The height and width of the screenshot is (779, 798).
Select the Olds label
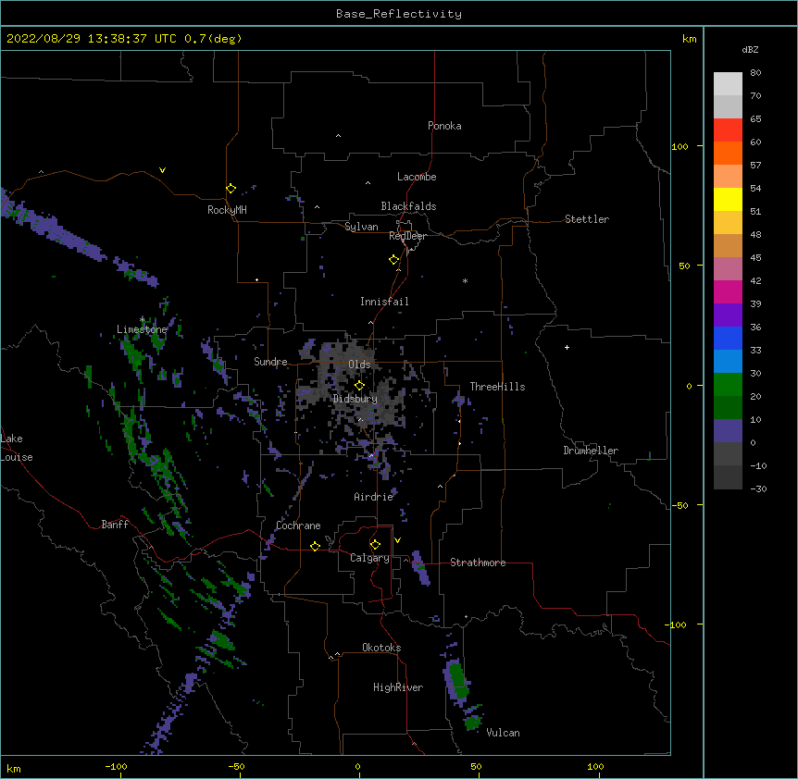point(359,365)
